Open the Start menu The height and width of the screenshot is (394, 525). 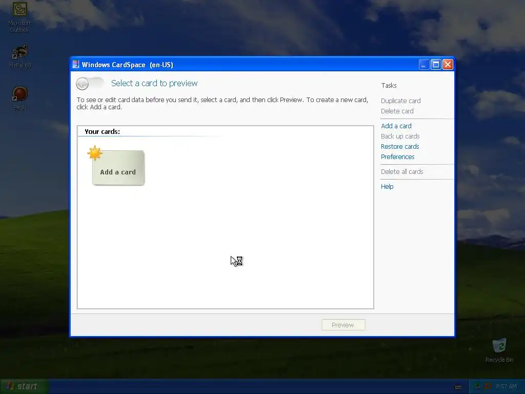(x=25, y=386)
